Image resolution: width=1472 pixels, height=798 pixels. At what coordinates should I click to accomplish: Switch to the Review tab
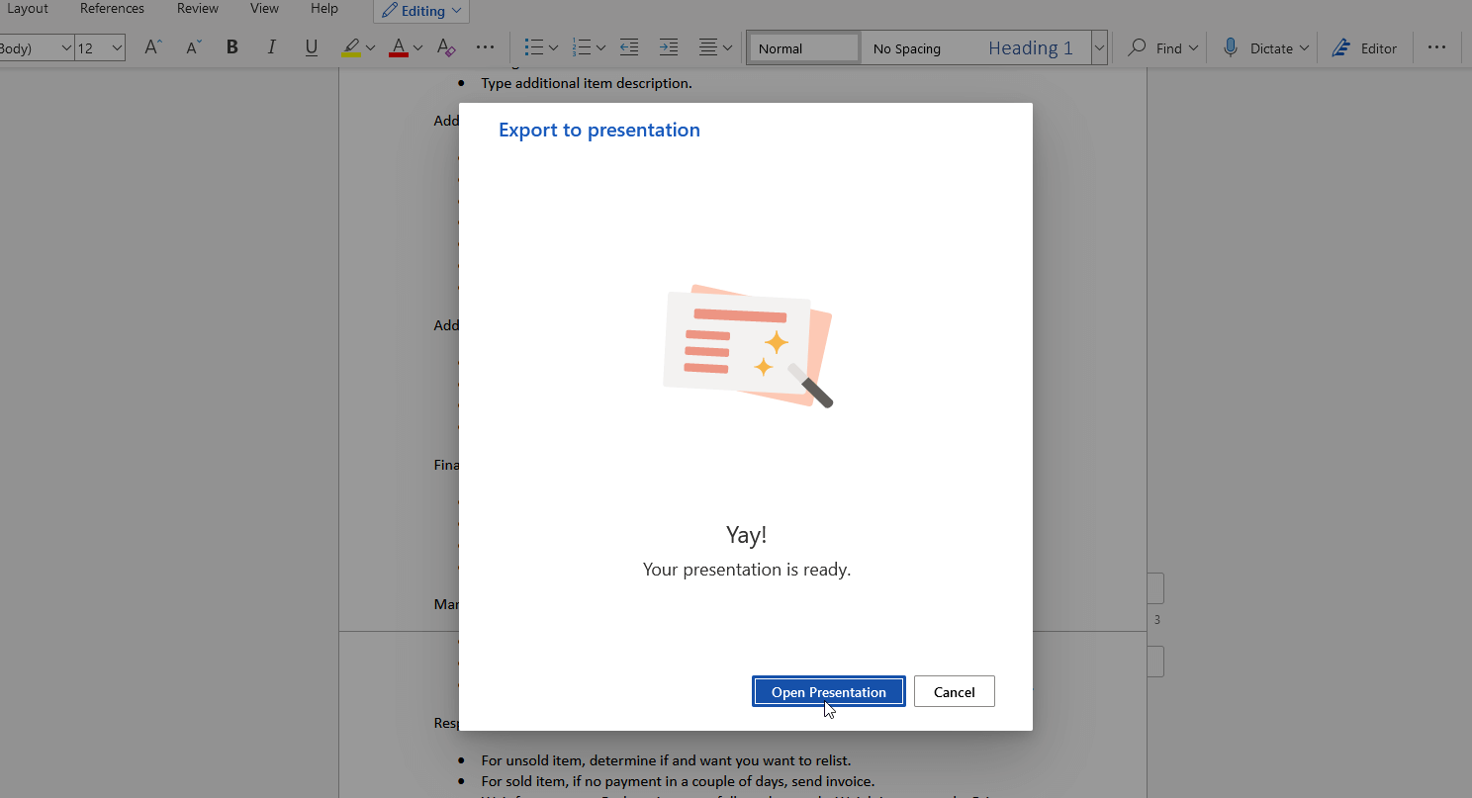pyautogui.click(x=198, y=9)
